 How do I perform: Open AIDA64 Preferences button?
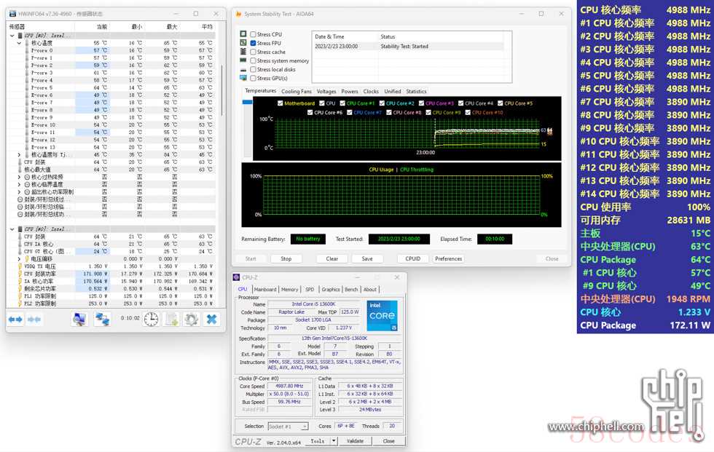coord(449,258)
